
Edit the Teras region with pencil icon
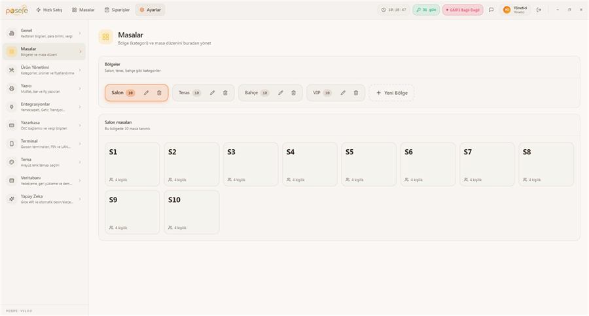click(212, 93)
